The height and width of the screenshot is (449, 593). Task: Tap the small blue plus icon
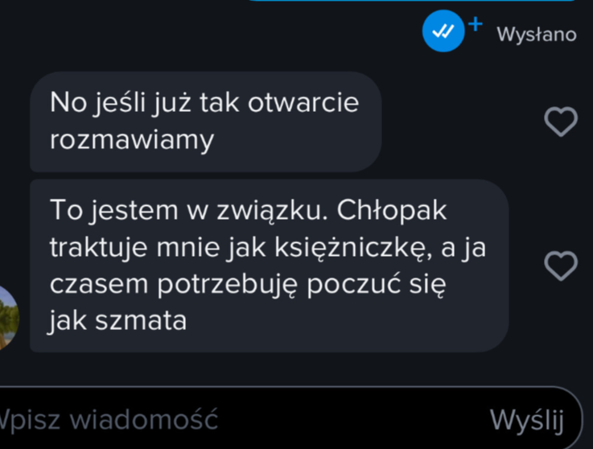(x=476, y=24)
